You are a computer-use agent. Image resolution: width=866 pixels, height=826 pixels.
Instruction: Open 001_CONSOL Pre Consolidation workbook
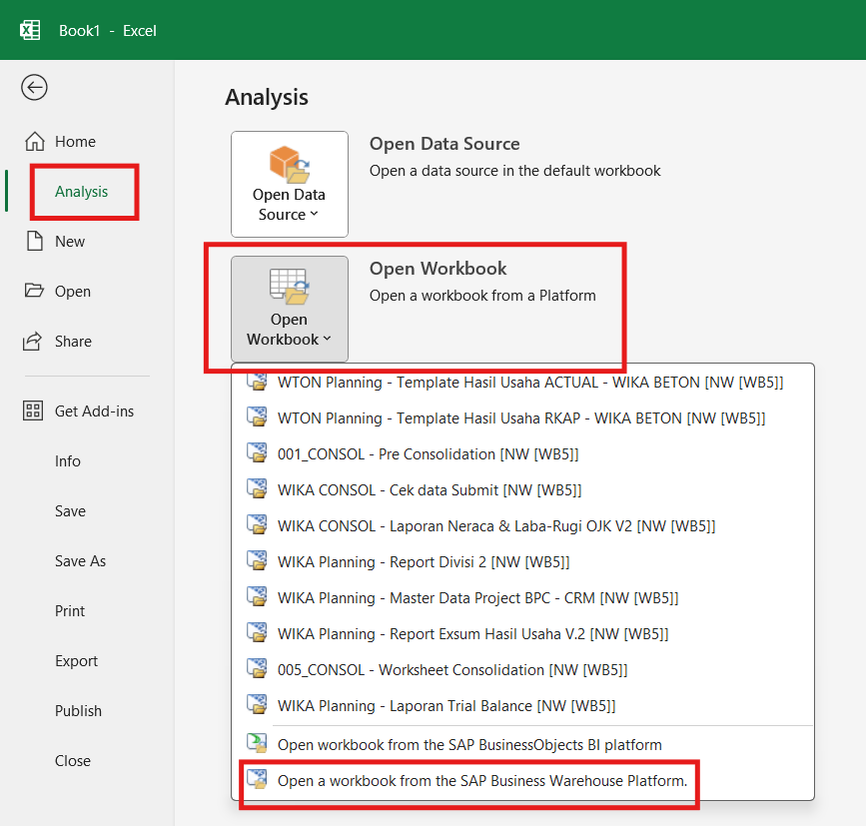[428, 454]
